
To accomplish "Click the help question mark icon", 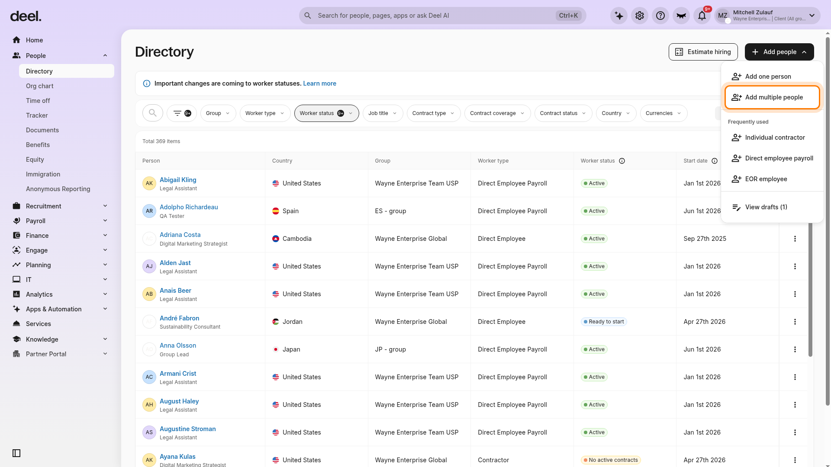I will (x=660, y=16).
